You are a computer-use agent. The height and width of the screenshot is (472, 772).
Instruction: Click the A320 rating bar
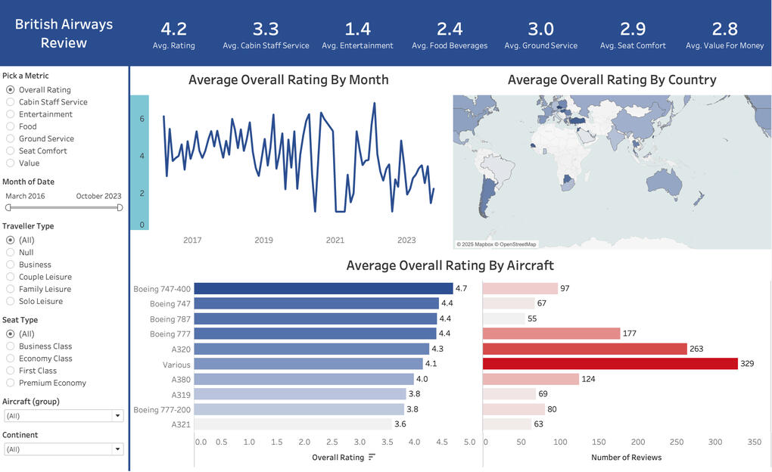tap(312, 349)
